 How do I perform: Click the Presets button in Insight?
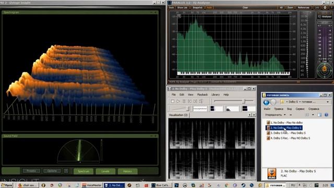[x=31, y=171]
